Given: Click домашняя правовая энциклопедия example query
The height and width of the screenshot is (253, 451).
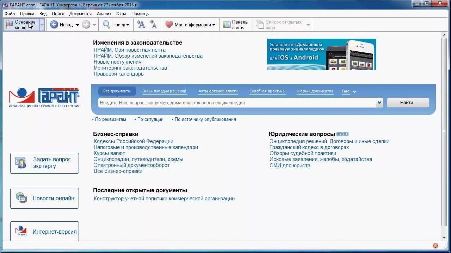Looking at the screenshot, I should point(208,103).
